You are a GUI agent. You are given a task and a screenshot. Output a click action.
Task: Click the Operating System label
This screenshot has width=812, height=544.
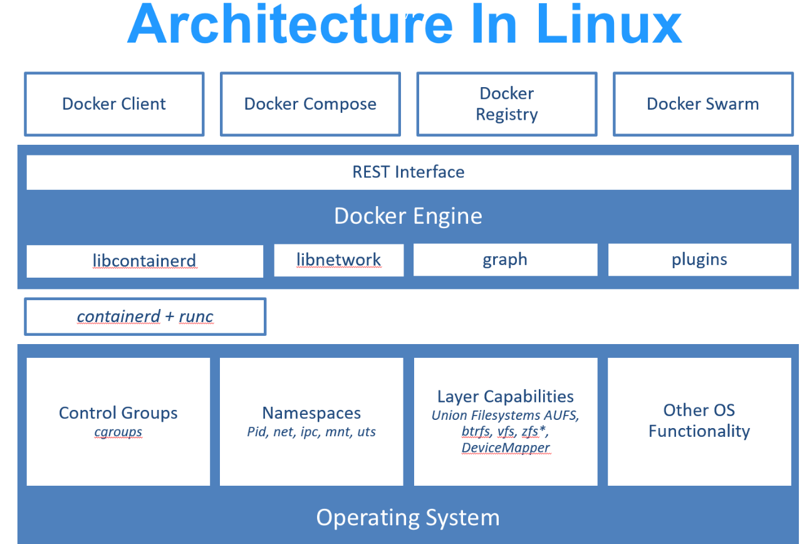point(408,518)
